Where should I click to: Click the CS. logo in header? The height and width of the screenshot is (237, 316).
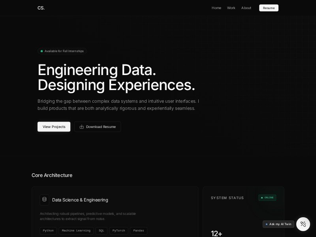point(41,8)
